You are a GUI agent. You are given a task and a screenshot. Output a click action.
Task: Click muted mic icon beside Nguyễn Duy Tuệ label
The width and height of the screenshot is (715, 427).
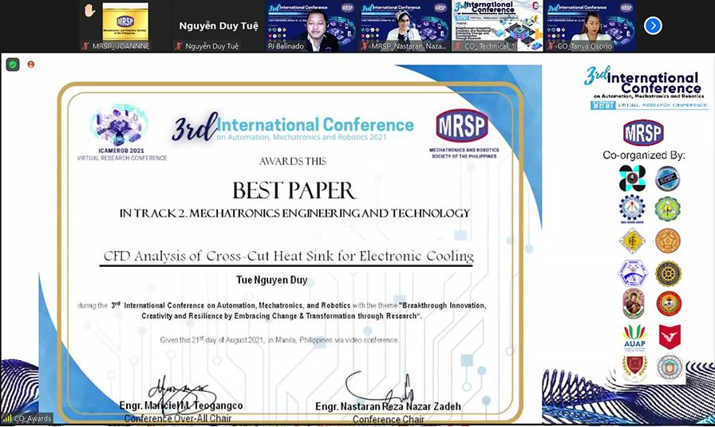(x=179, y=46)
